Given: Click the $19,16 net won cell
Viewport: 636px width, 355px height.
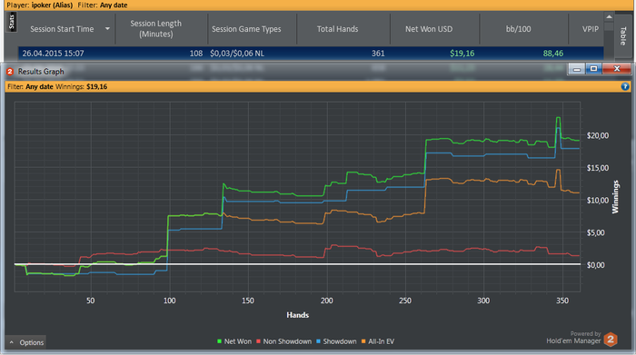Looking at the screenshot, I should pos(462,54).
